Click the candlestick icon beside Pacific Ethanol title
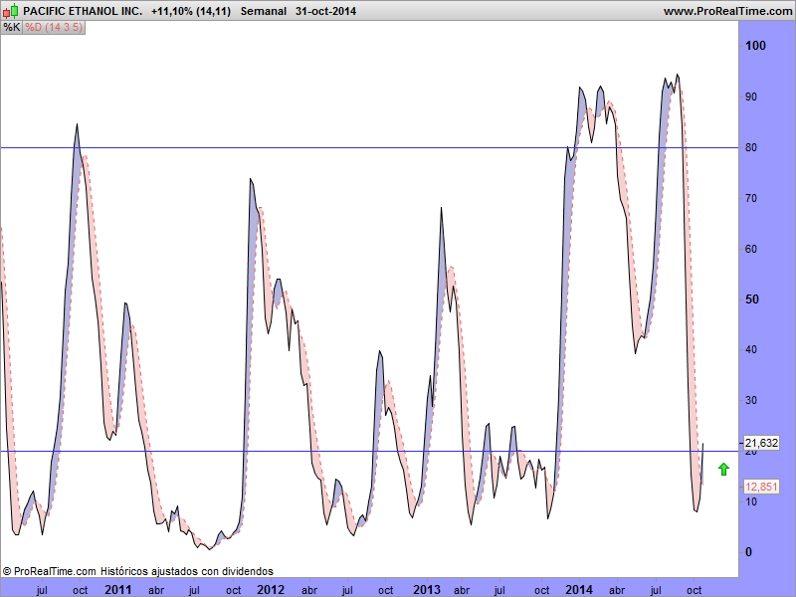 tap(11, 11)
